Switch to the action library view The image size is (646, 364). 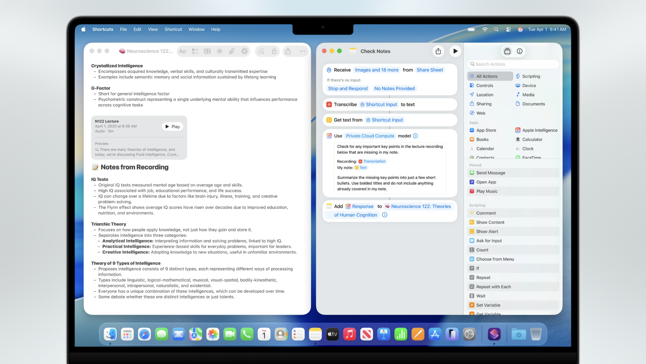pyautogui.click(x=507, y=51)
